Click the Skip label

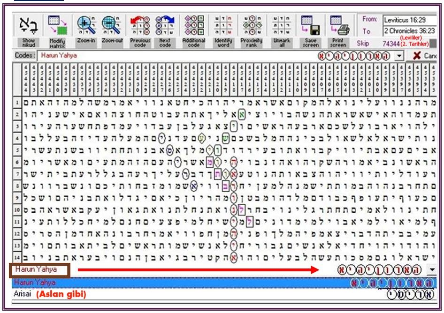363,43
